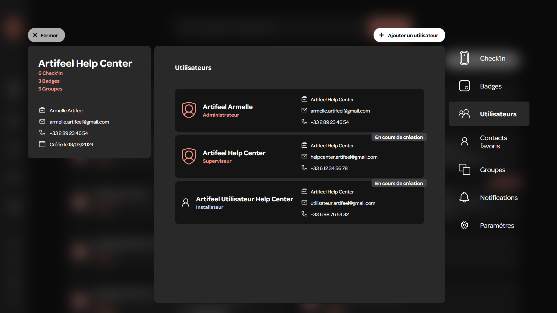Click the Installateur user avatar icon
This screenshot has width=557, height=313.
pyautogui.click(x=185, y=202)
